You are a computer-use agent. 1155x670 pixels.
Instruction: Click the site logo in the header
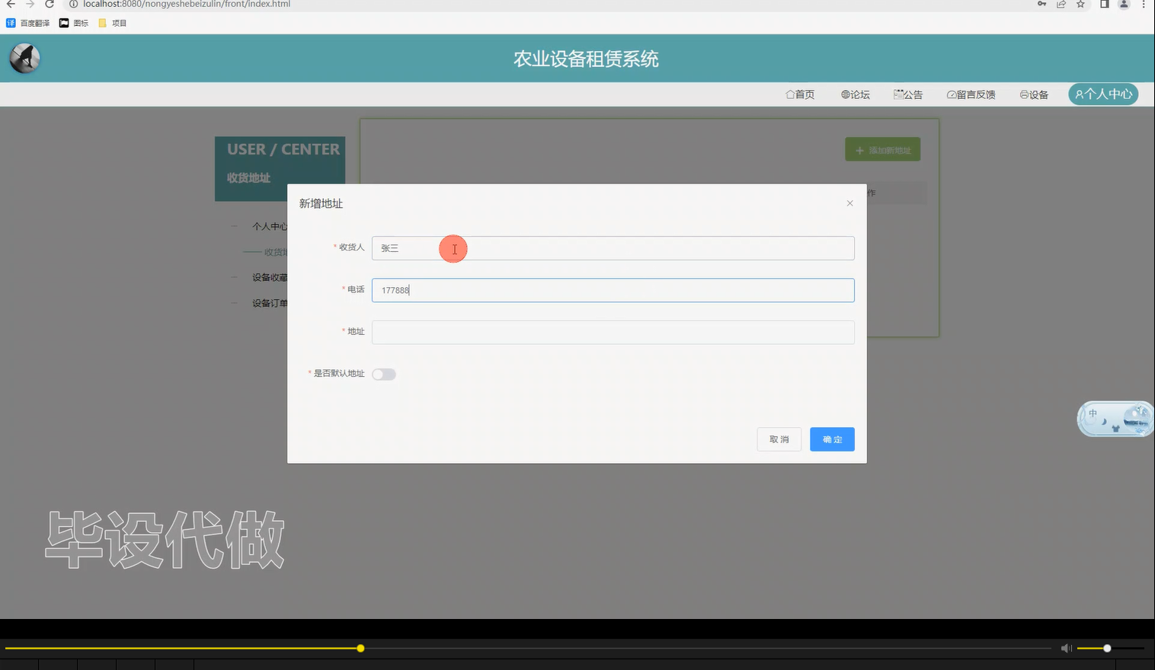(x=24, y=58)
